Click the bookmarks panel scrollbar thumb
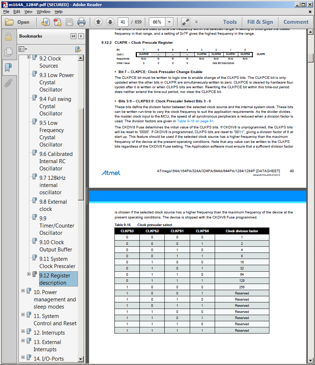This screenshot has height=365, width=315. (x=81, y=154)
